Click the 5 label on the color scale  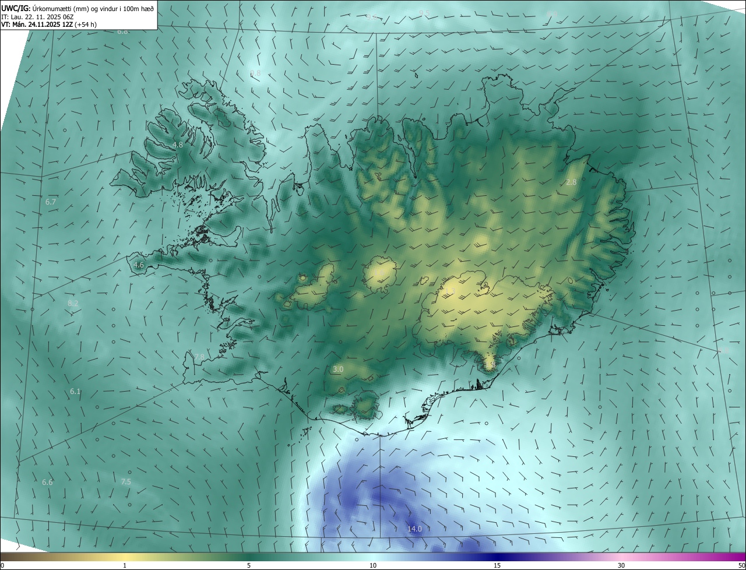[249, 565]
